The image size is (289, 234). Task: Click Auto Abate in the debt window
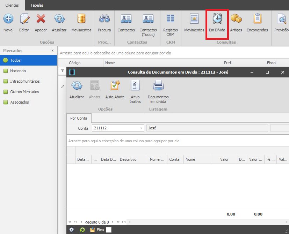(x=115, y=90)
